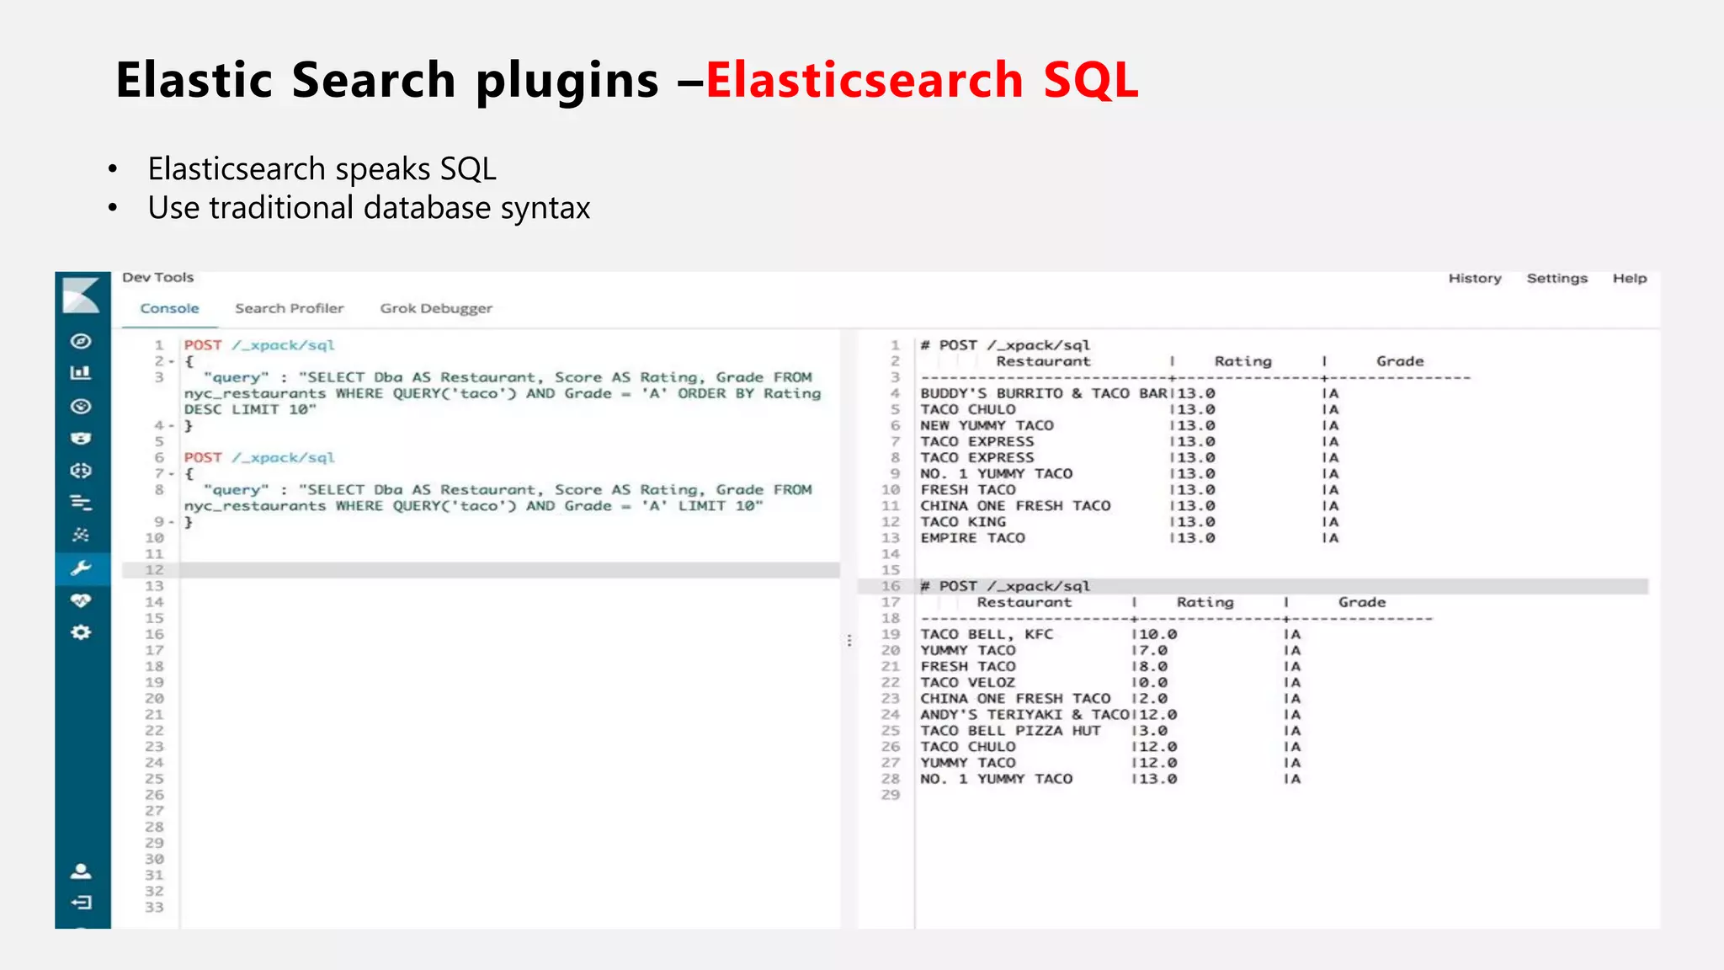Open Machine Learning via the brain icon

point(81,471)
